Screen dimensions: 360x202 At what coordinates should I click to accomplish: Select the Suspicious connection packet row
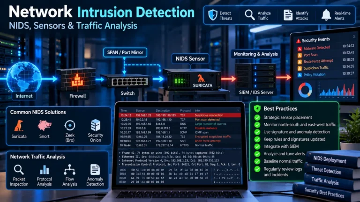point(180,115)
